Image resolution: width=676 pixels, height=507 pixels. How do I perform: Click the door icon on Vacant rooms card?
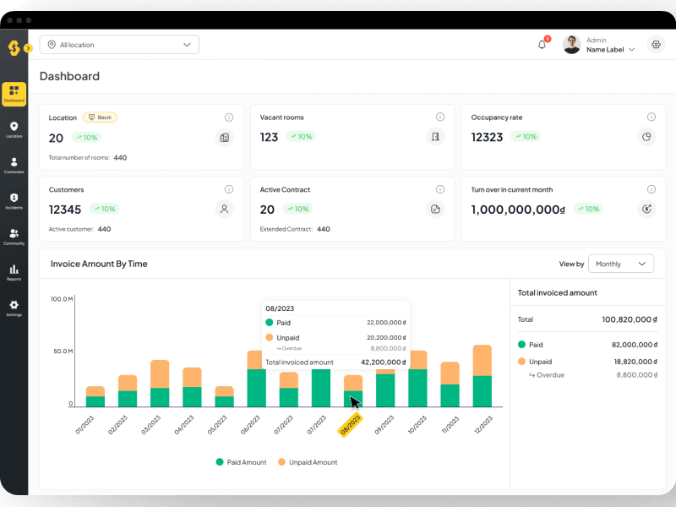pos(435,137)
